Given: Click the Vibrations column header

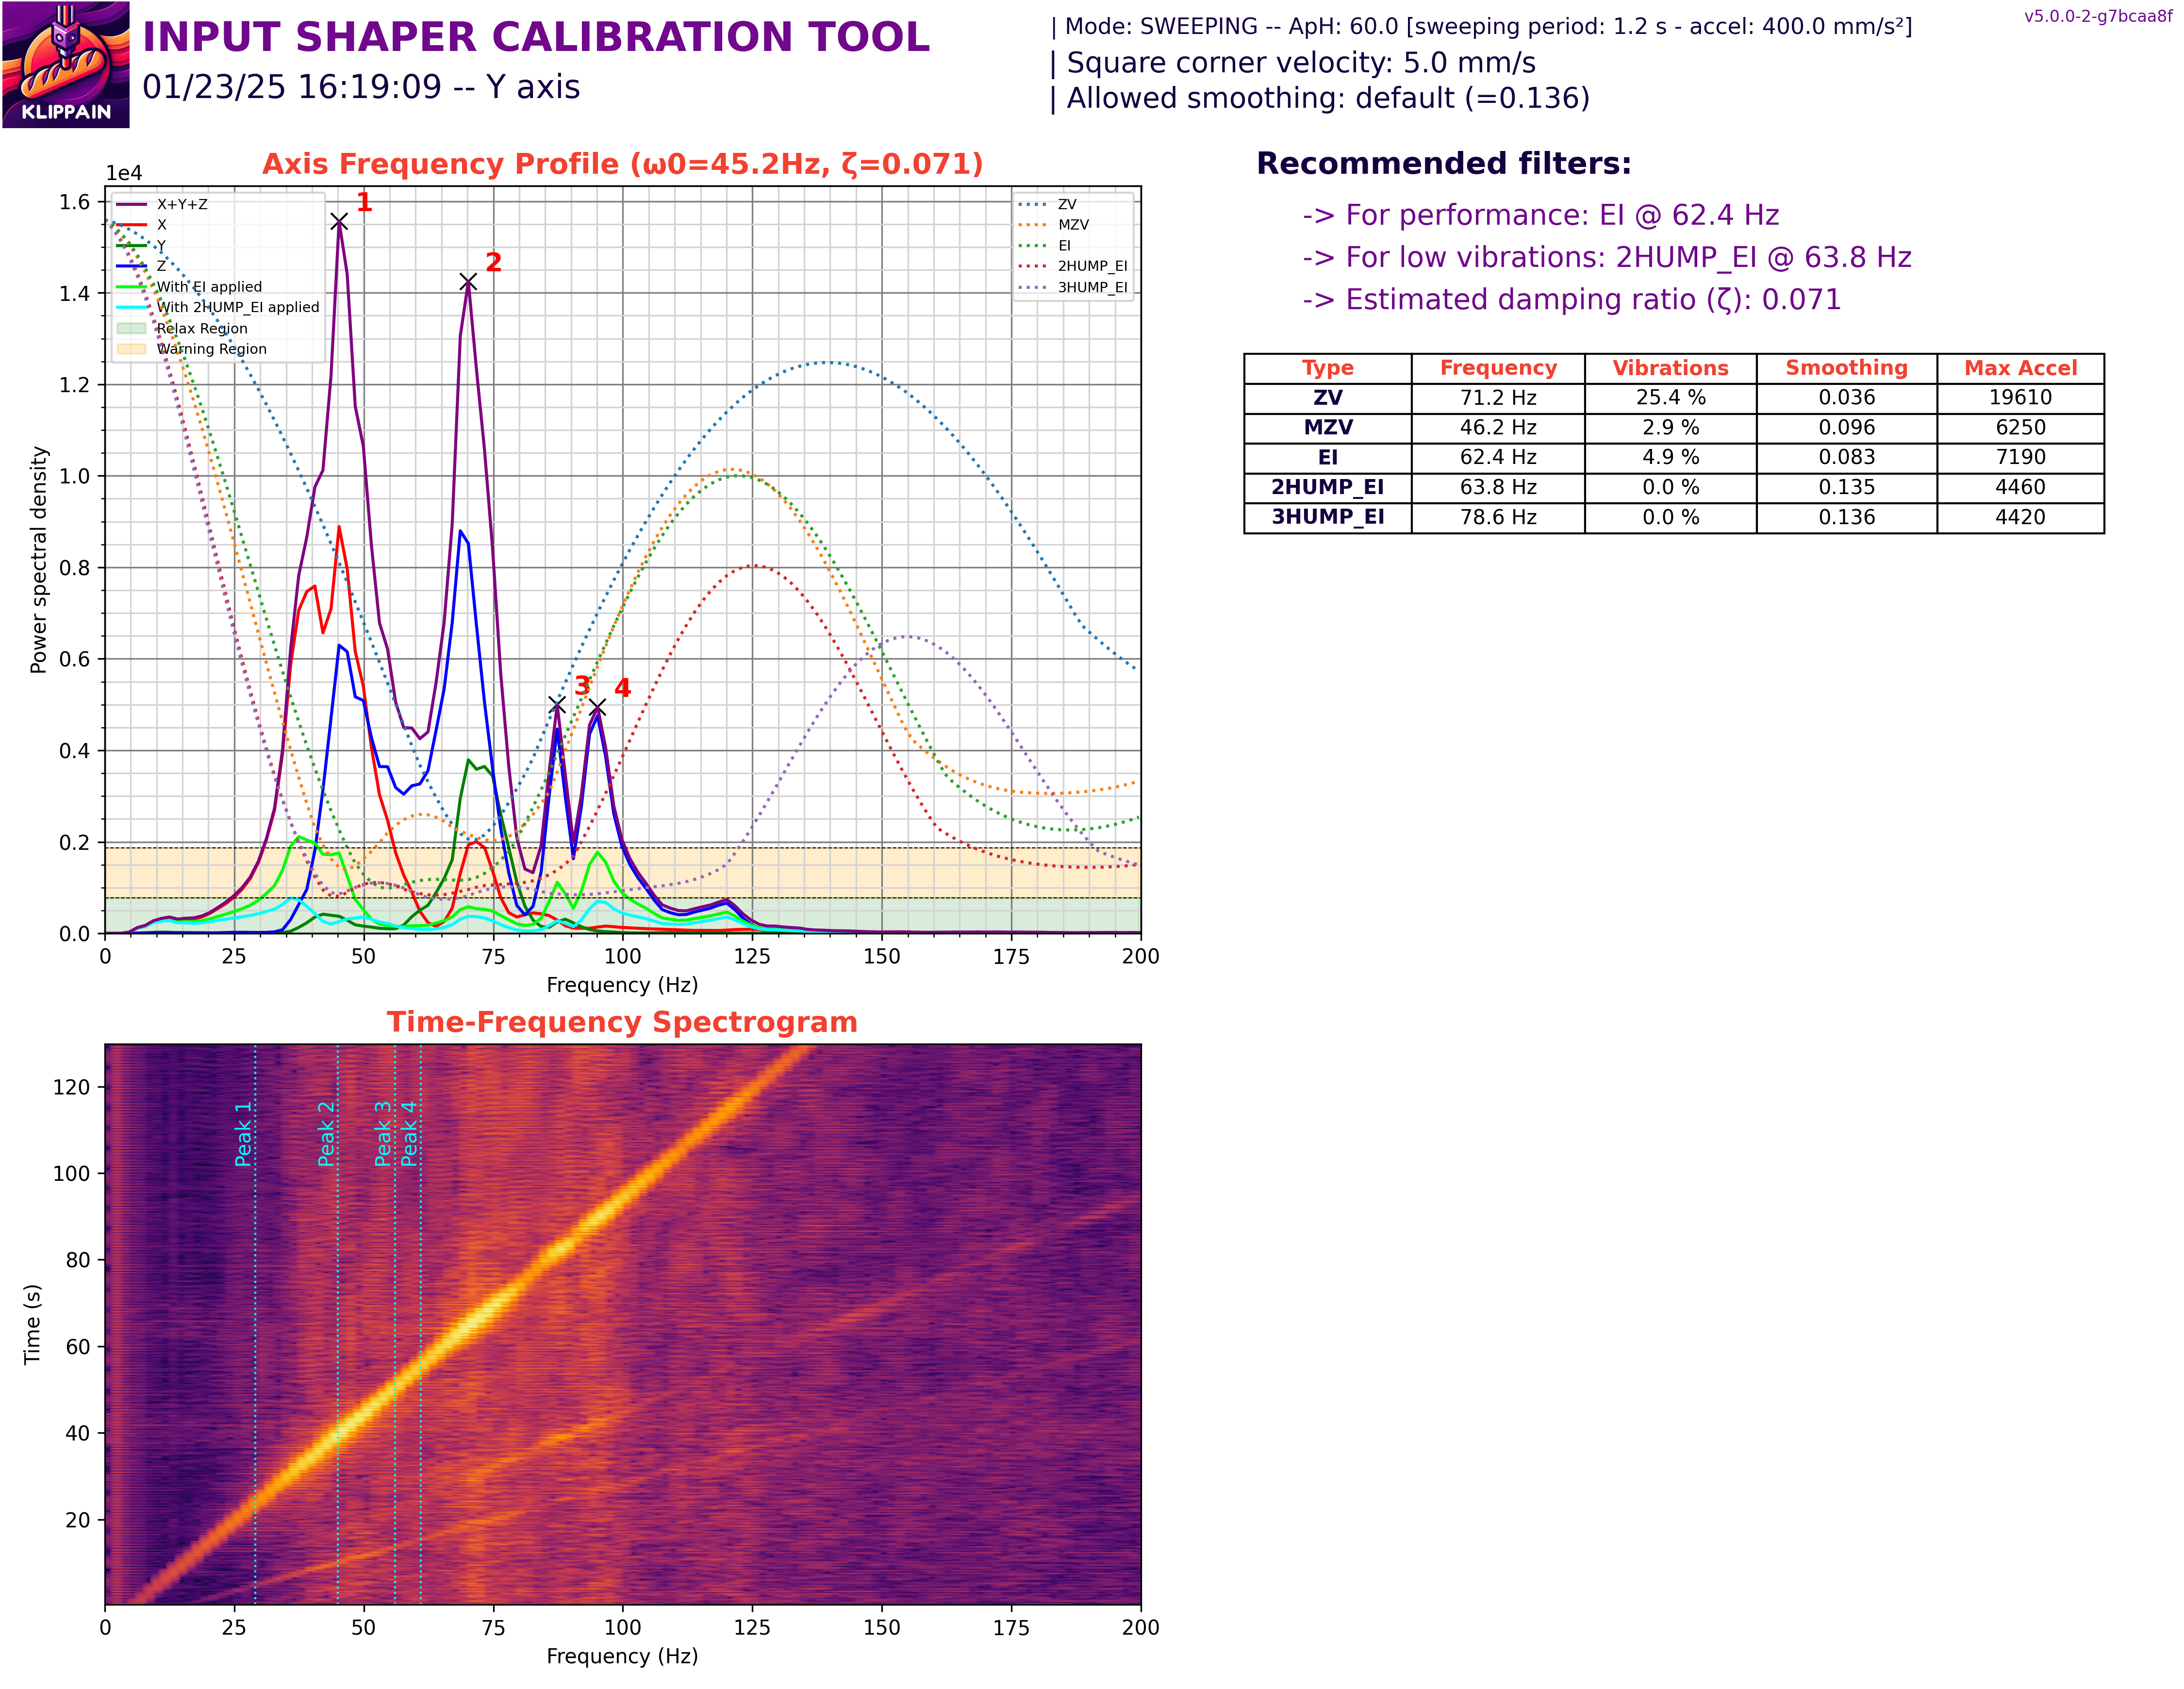Looking at the screenshot, I should pos(1670,368).
